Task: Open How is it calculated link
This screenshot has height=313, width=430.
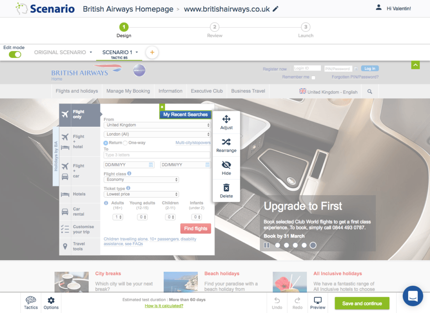Action: click(164, 306)
